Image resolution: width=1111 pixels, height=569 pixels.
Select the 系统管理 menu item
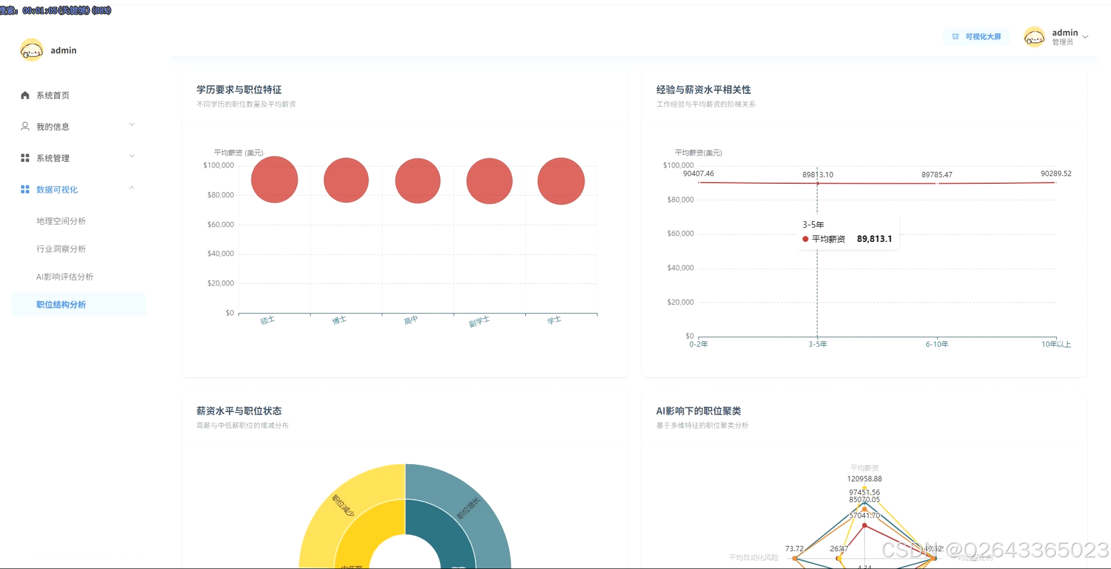(x=78, y=158)
